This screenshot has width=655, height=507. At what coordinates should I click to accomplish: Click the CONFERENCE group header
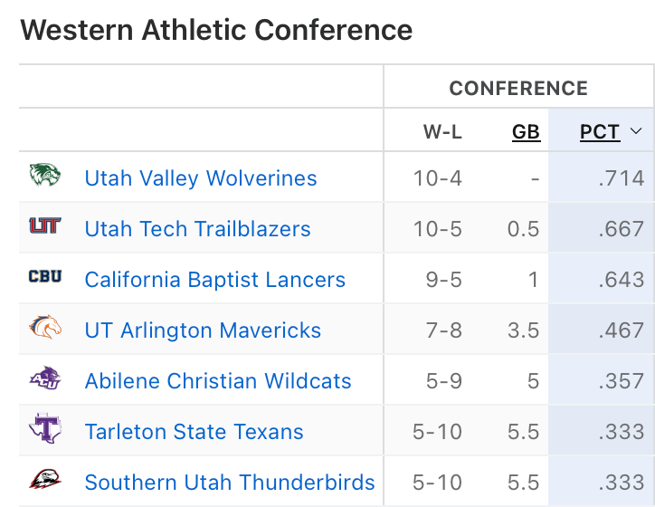click(518, 89)
